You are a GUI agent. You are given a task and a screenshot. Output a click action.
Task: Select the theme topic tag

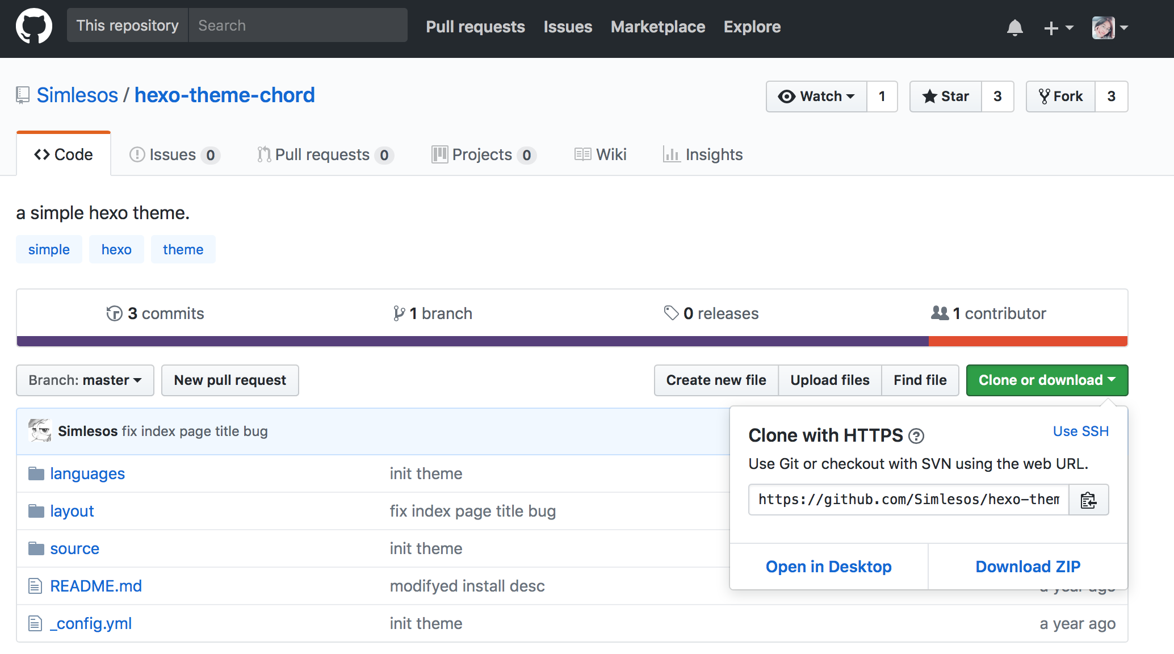[183, 249]
